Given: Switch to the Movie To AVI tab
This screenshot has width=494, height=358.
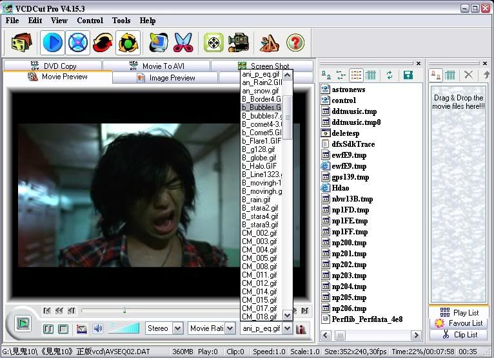Looking at the screenshot, I should [157, 66].
